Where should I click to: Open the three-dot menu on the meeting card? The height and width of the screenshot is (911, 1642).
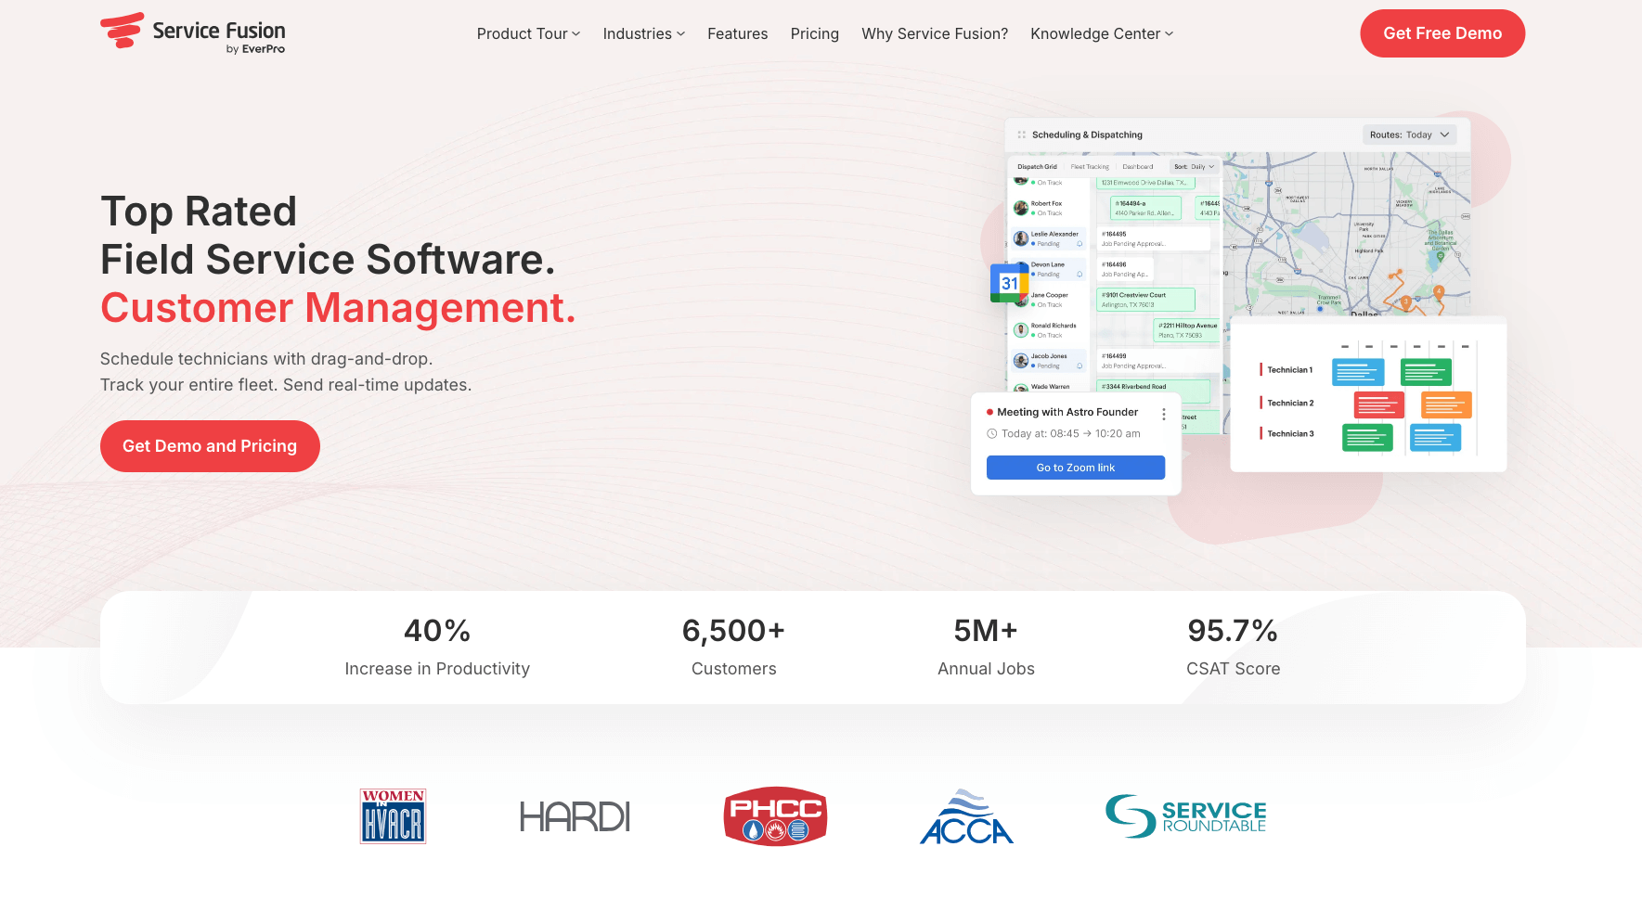1164,414
